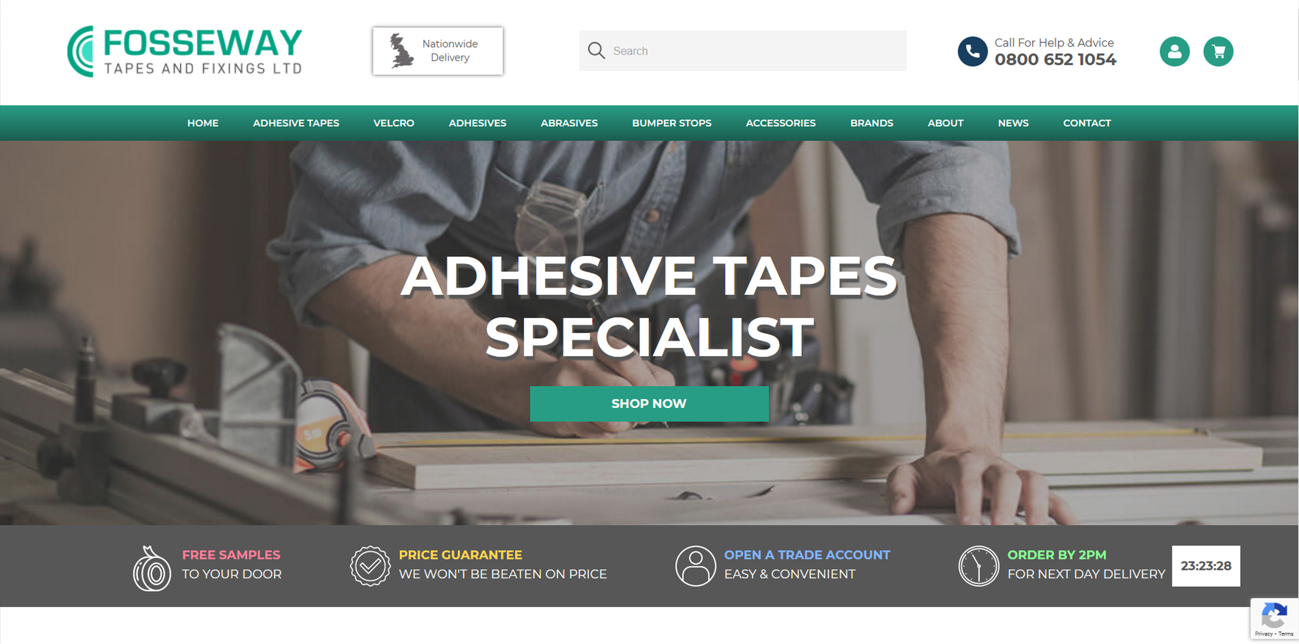Click the tape roll free samples icon

[152, 568]
